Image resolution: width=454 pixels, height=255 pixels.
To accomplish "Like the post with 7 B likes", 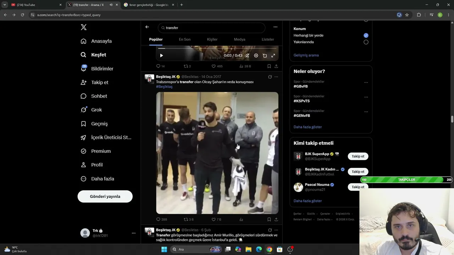I will click(216, 220).
